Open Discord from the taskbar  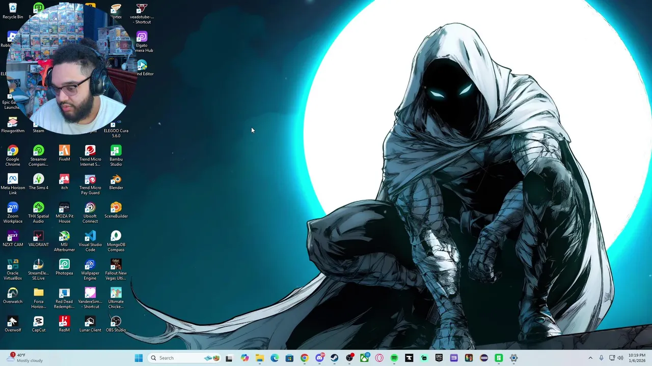(x=319, y=358)
